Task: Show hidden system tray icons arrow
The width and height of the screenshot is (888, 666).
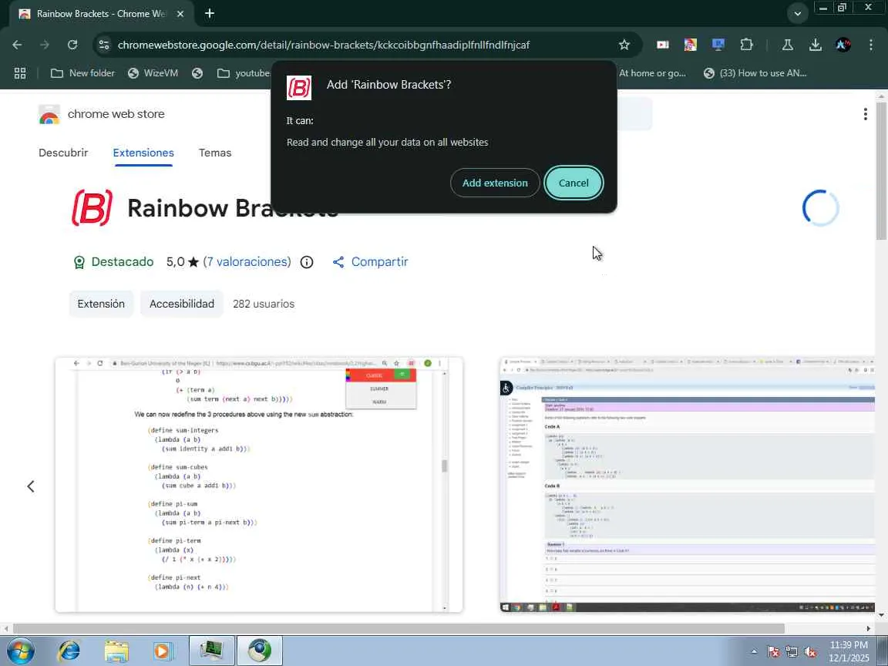Action: coord(754,652)
